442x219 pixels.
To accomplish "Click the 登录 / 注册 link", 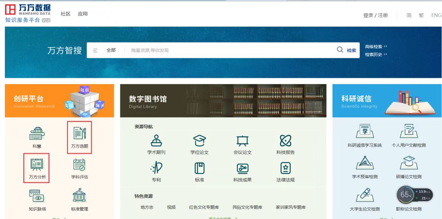I will (375, 15).
